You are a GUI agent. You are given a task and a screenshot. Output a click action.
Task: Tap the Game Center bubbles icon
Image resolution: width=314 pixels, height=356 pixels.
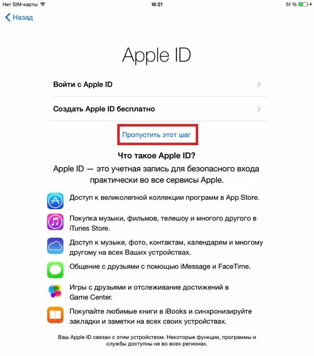pyautogui.click(x=55, y=291)
